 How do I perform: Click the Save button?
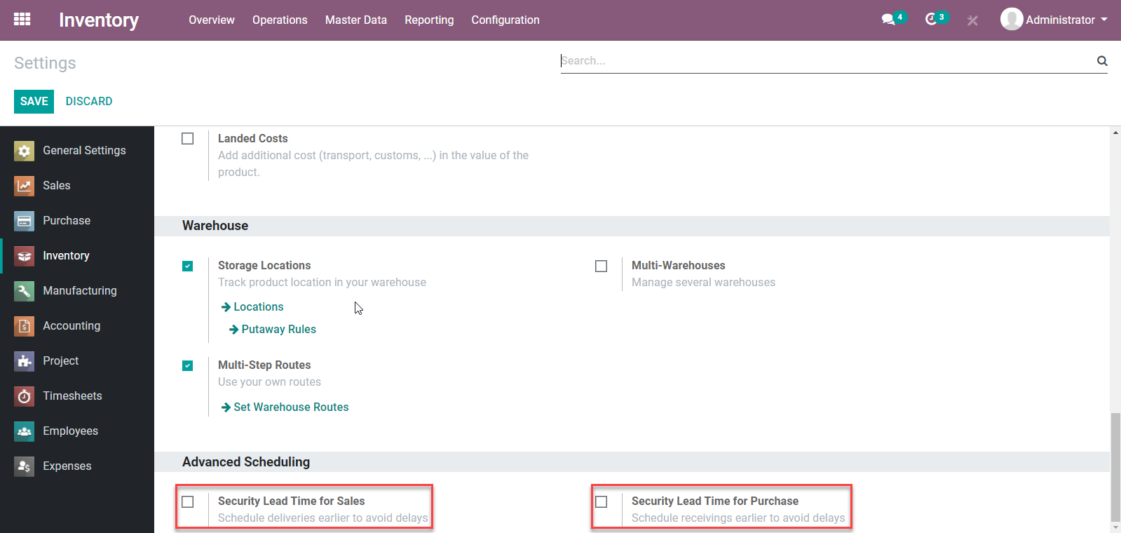(34, 101)
